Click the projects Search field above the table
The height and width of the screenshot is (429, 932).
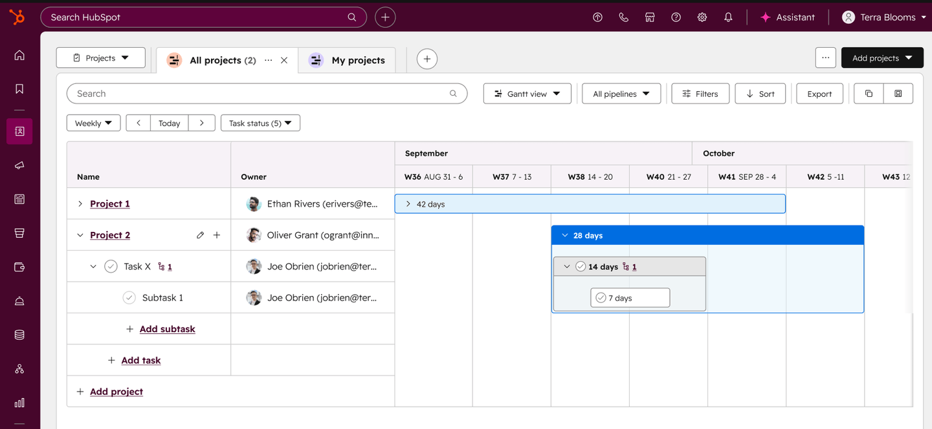(267, 94)
